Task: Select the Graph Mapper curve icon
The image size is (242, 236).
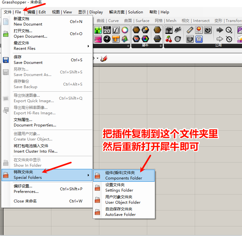Action: tap(116, 30)
